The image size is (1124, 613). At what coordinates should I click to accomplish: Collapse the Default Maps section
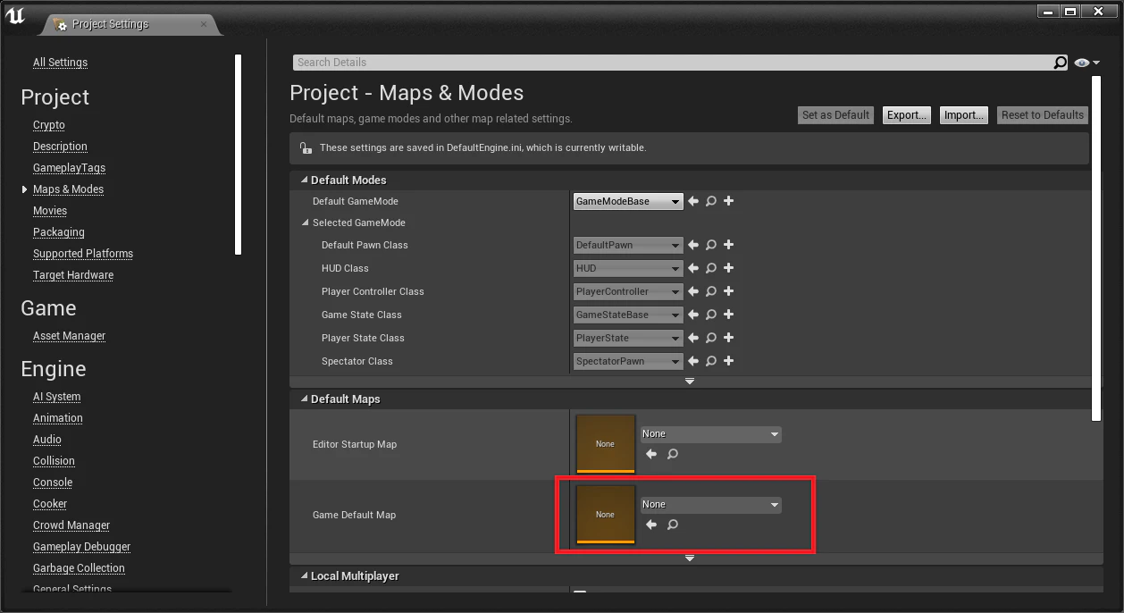tap(304, 399)
